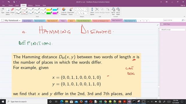Activate the Lasso Select tool
186x104 pixels.
click(x=8, y=11)
